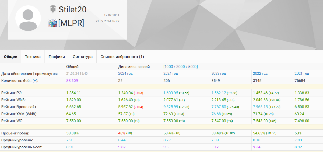Select the Сигнатура tab
The height and width of the screenshot is (152, 323).
[83, 57]
